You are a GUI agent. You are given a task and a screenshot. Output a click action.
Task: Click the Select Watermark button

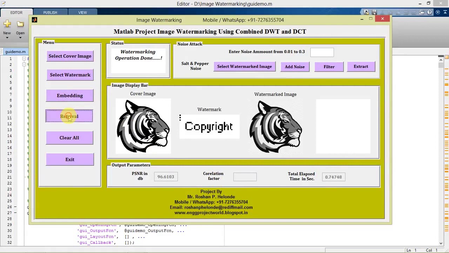pos(70,75)
